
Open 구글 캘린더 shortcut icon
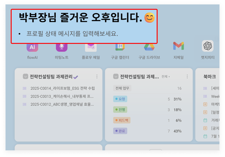point(120,47)
